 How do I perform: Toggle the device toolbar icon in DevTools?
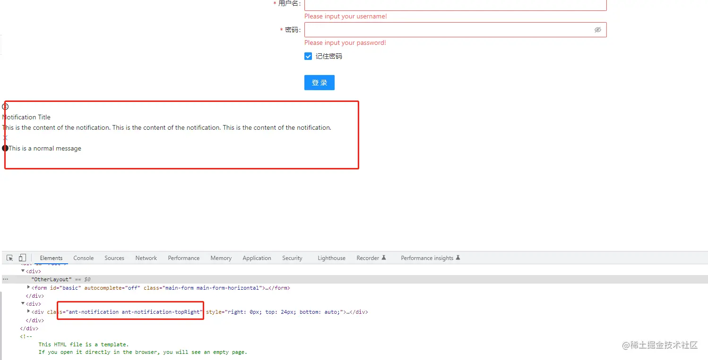pyautogui.click(x=22, y=258)
